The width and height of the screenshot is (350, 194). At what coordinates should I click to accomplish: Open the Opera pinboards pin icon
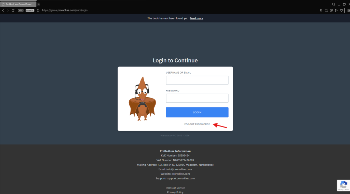[321, 11]
